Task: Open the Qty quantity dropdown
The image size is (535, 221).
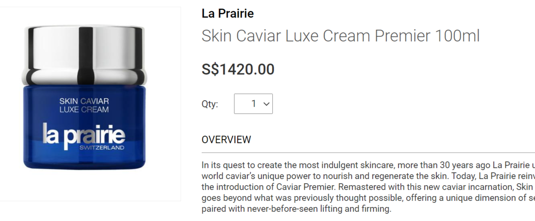Action: (253, 104)
